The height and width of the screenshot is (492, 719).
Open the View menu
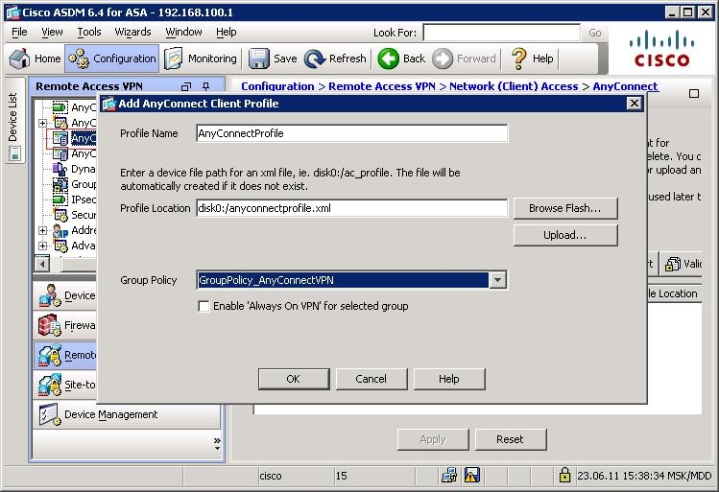coord(52,32)
